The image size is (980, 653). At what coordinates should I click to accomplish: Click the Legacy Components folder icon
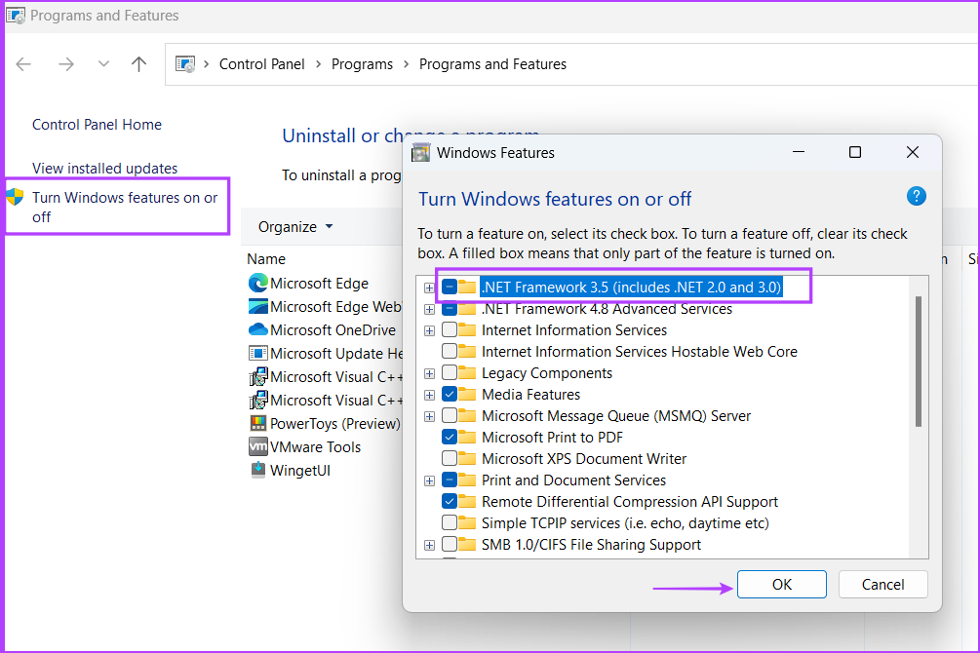pos(467,372)
